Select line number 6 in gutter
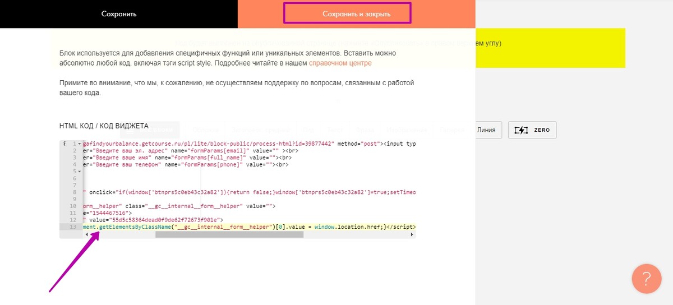Screen dimensions: 673x305 coord(74,178)
